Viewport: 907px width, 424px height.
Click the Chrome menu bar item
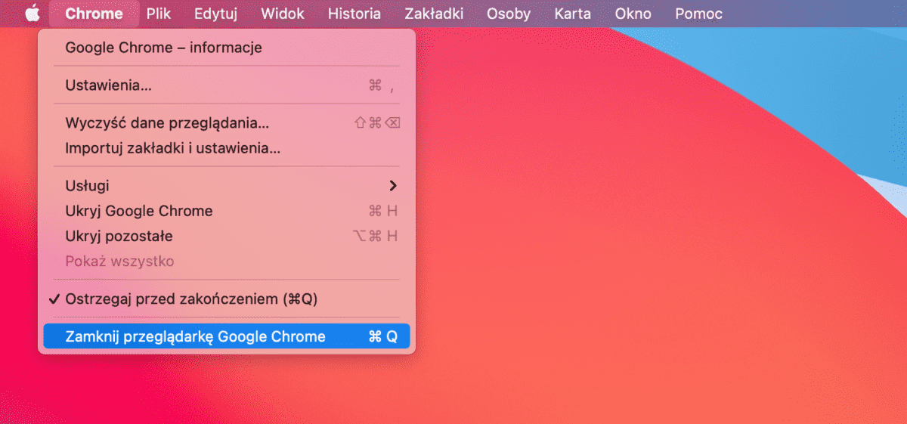coord(94,14)
